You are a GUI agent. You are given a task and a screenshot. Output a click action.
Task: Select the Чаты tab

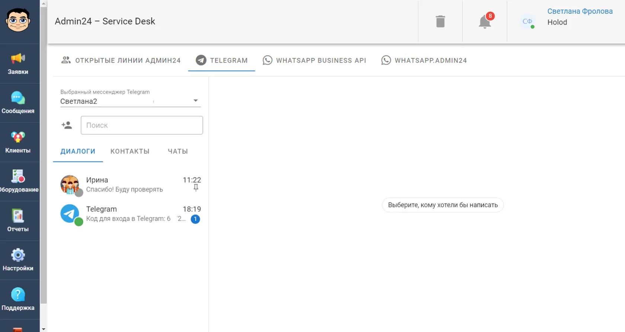[178, 151]
